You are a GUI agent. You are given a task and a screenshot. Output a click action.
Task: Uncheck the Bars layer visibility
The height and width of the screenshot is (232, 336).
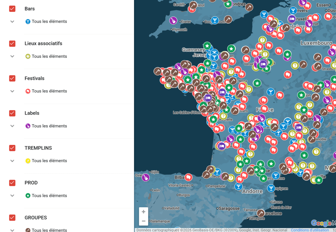(12, 9)
